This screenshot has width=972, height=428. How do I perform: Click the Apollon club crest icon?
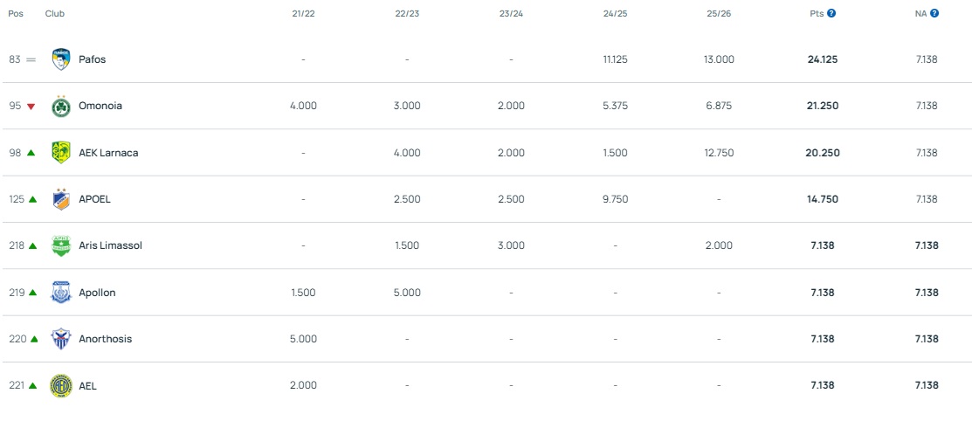(60, 293)
